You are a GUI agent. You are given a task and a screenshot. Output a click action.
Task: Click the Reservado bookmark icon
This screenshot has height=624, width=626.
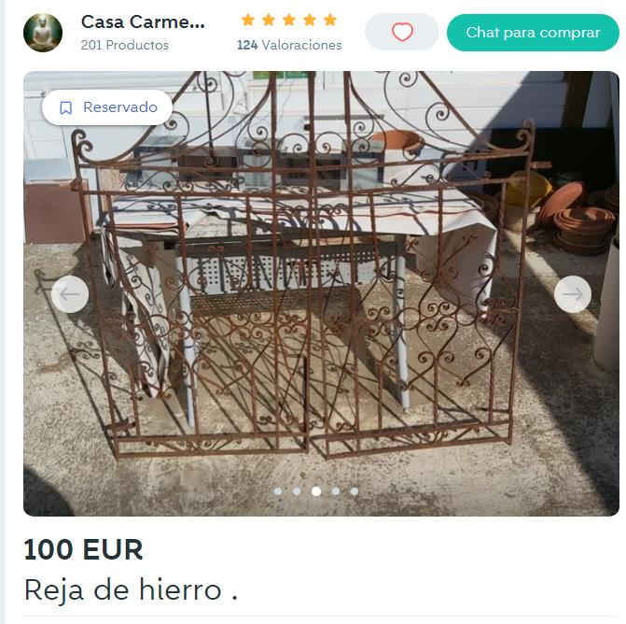coord(66,107)
